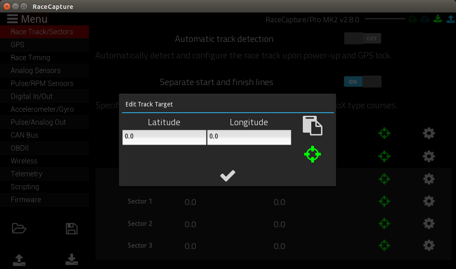Open Accelerometer/Gyro settings

(45, 110)
